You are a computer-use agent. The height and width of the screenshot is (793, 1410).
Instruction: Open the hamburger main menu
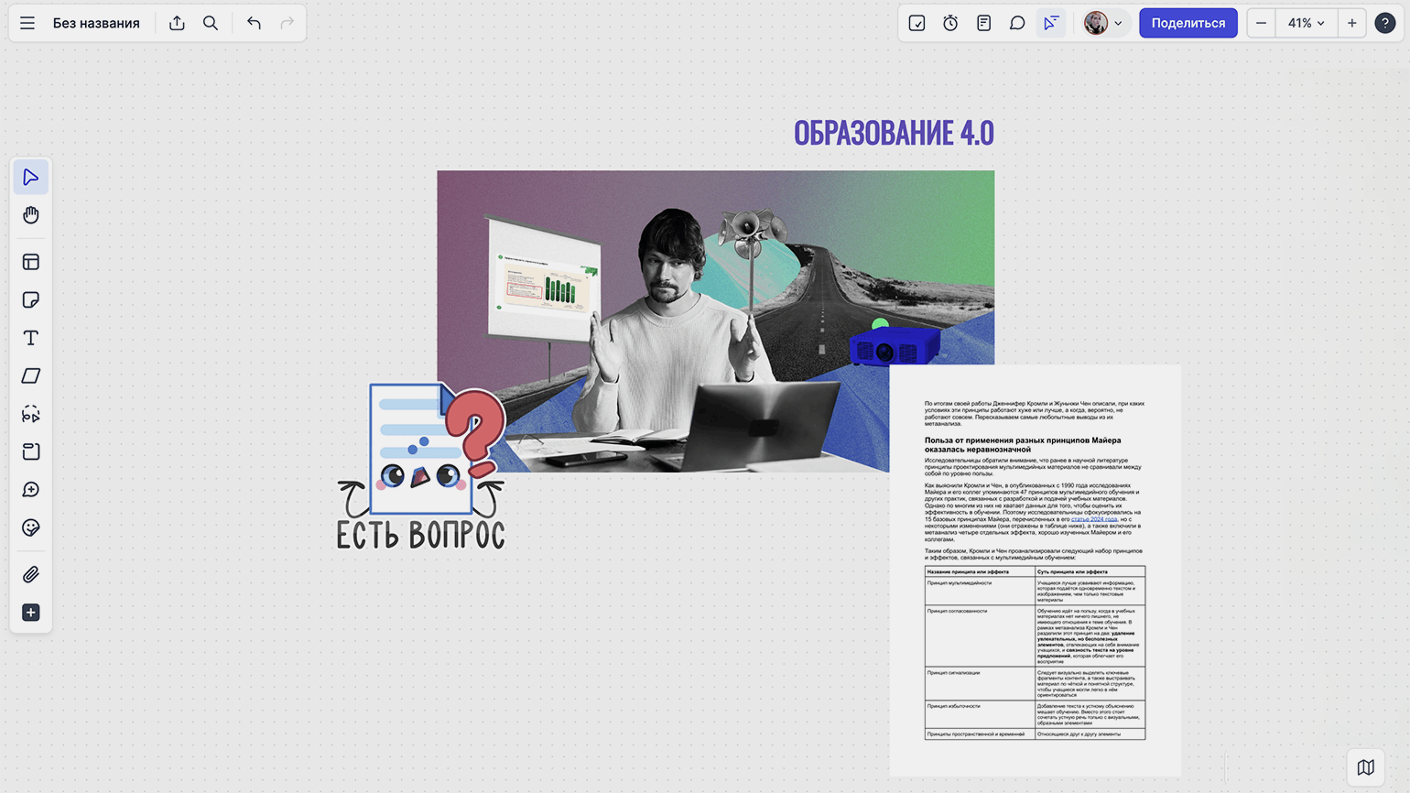[27, 23]
